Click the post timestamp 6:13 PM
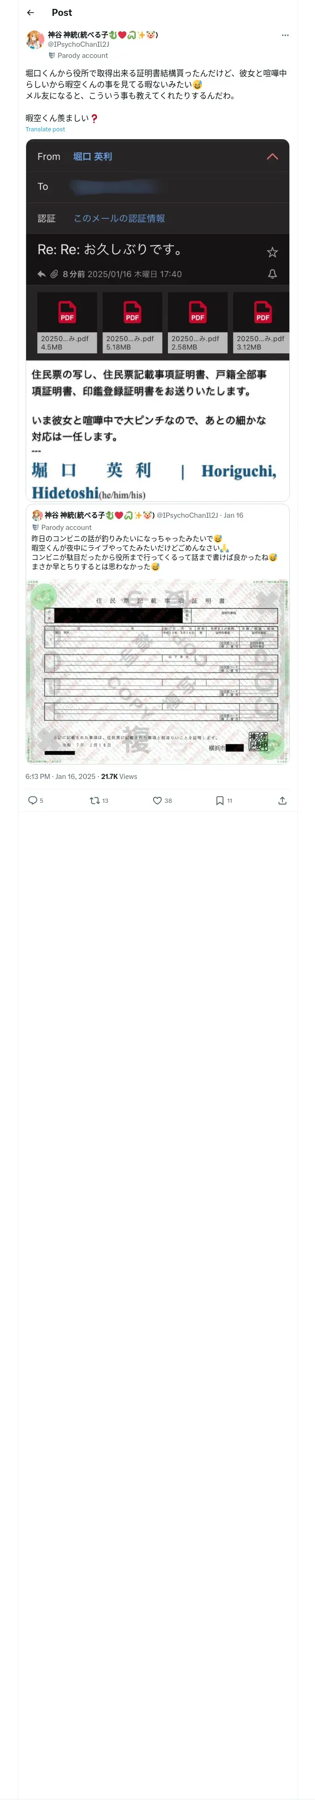The height and width of the screenshot is (1800, 315). (x=38, y=776)
